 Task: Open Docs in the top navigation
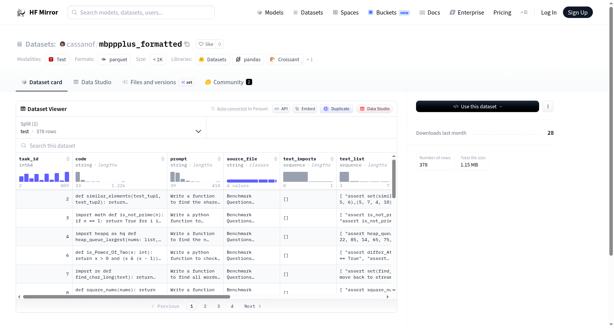(430, 13)
